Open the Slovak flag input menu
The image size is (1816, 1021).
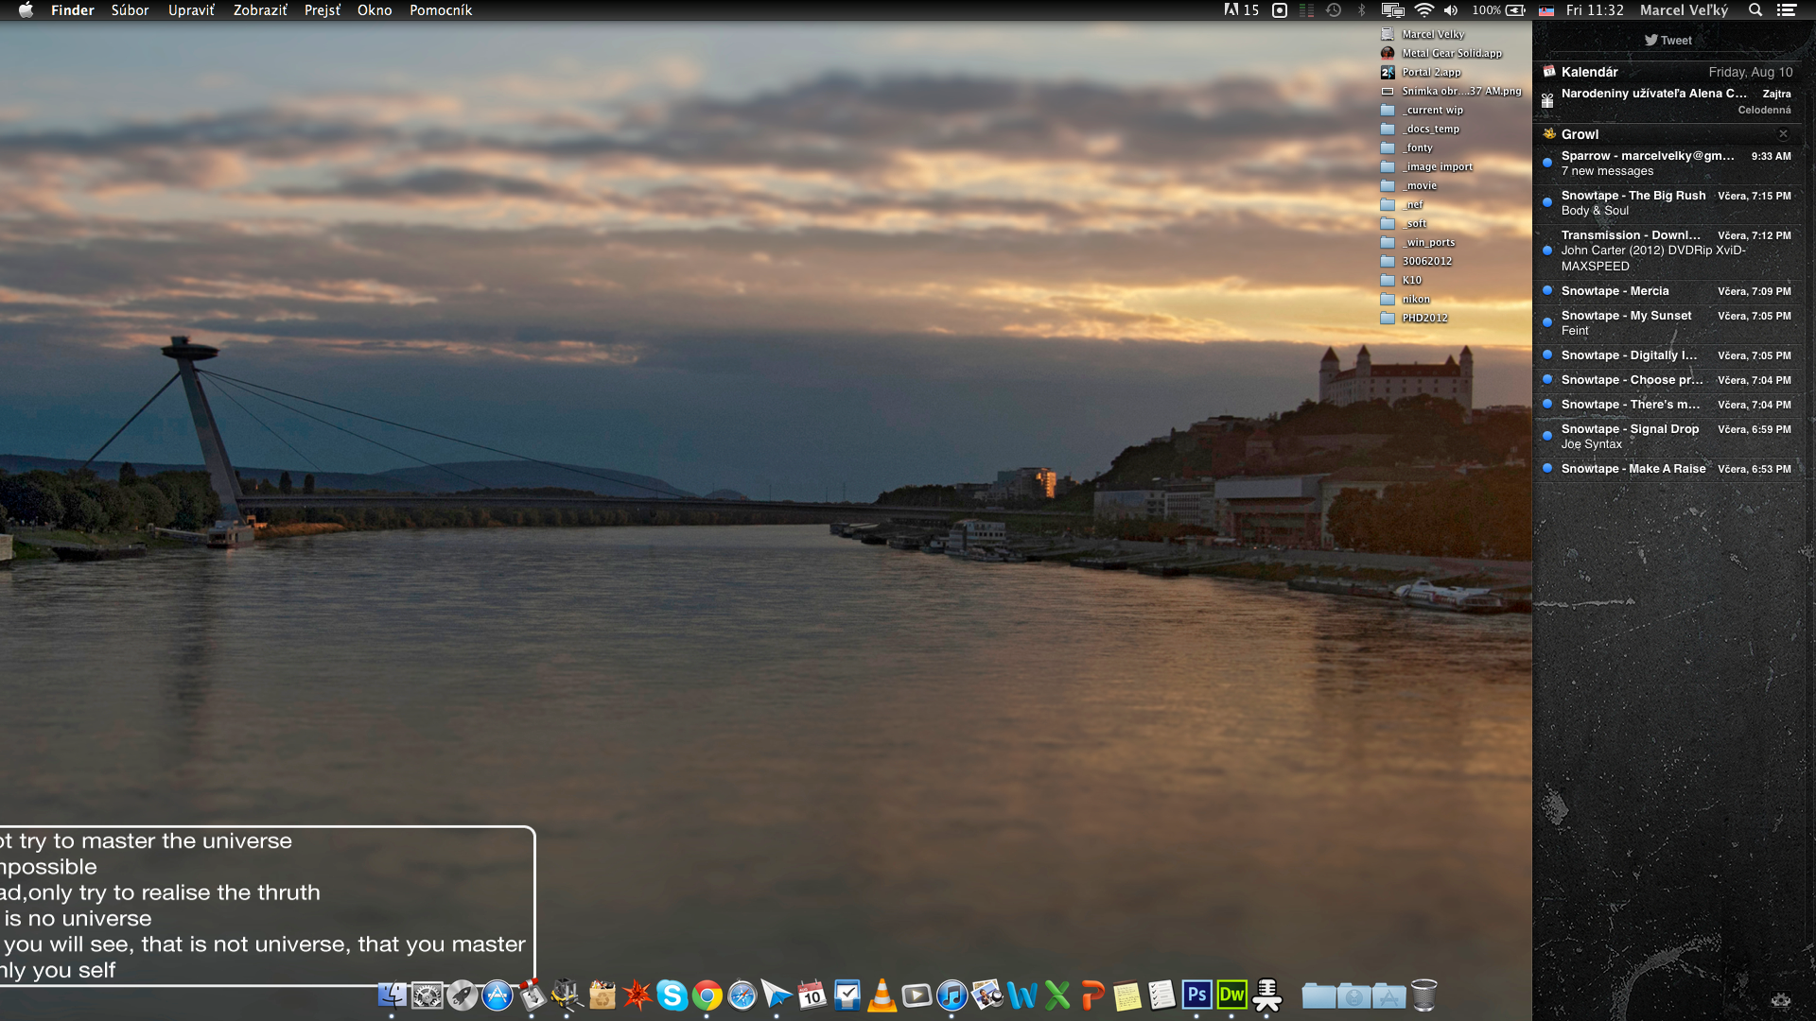pyautogui.click(x=1546, y=10)
